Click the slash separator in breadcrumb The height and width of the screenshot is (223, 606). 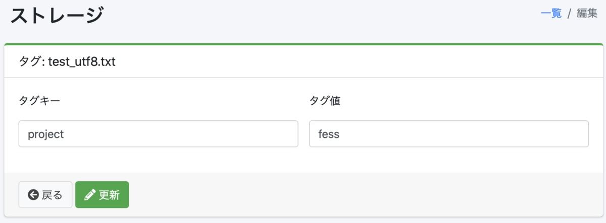[569, 14]
